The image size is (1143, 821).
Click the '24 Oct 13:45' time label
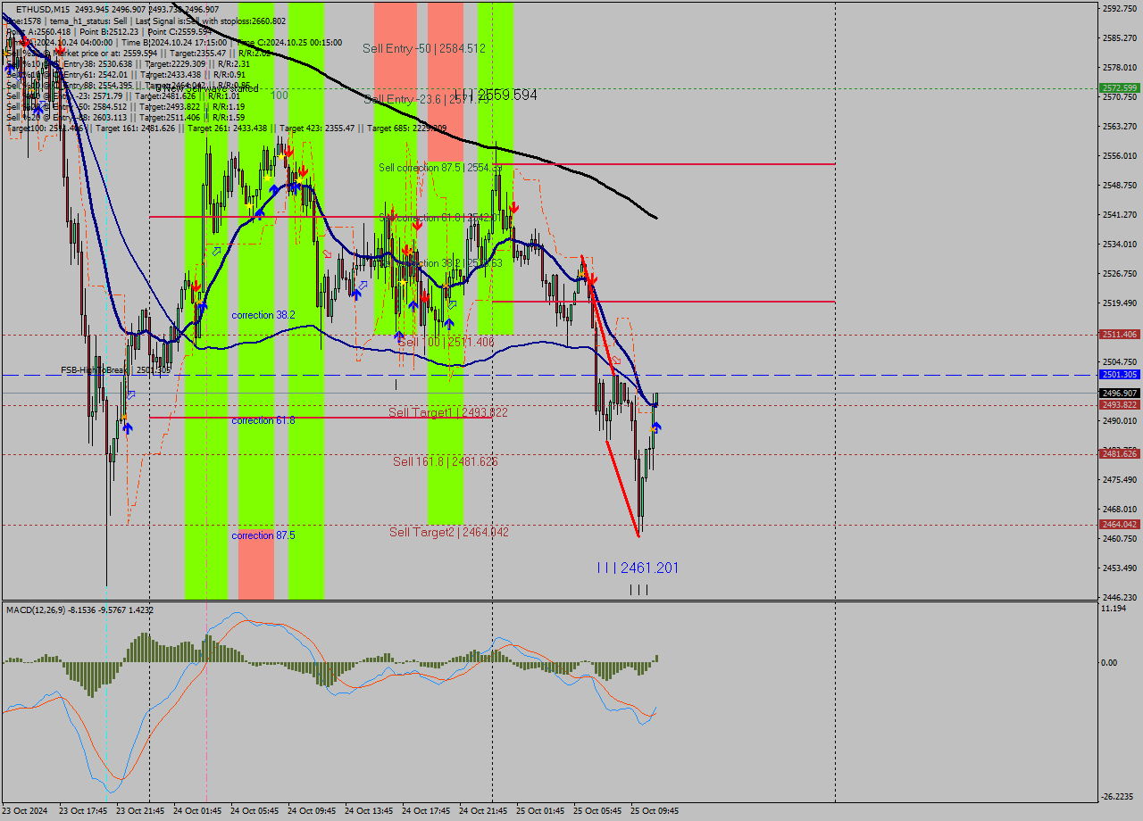pos(369,811)
